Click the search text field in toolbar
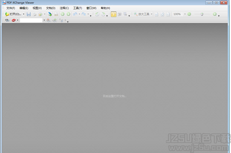The height and width of the screenshot is (153, 231). (x=31, y=20)
